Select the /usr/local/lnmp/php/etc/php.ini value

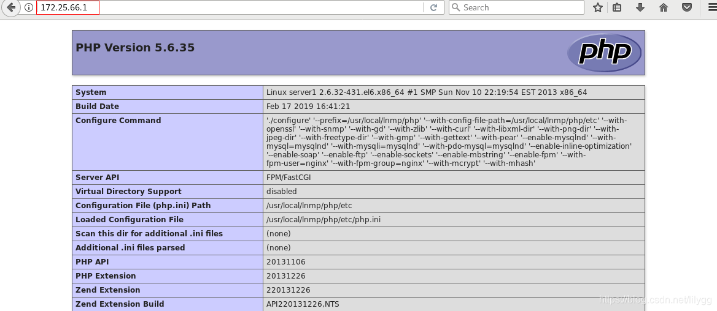pos(324,219)
